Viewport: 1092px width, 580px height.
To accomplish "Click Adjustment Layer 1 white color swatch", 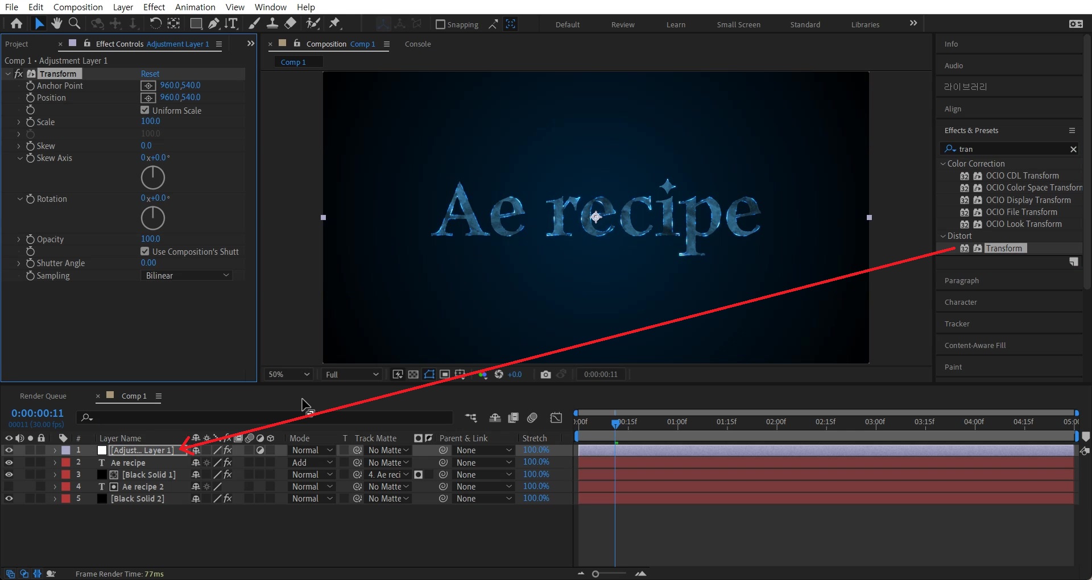I will [102, 450].
